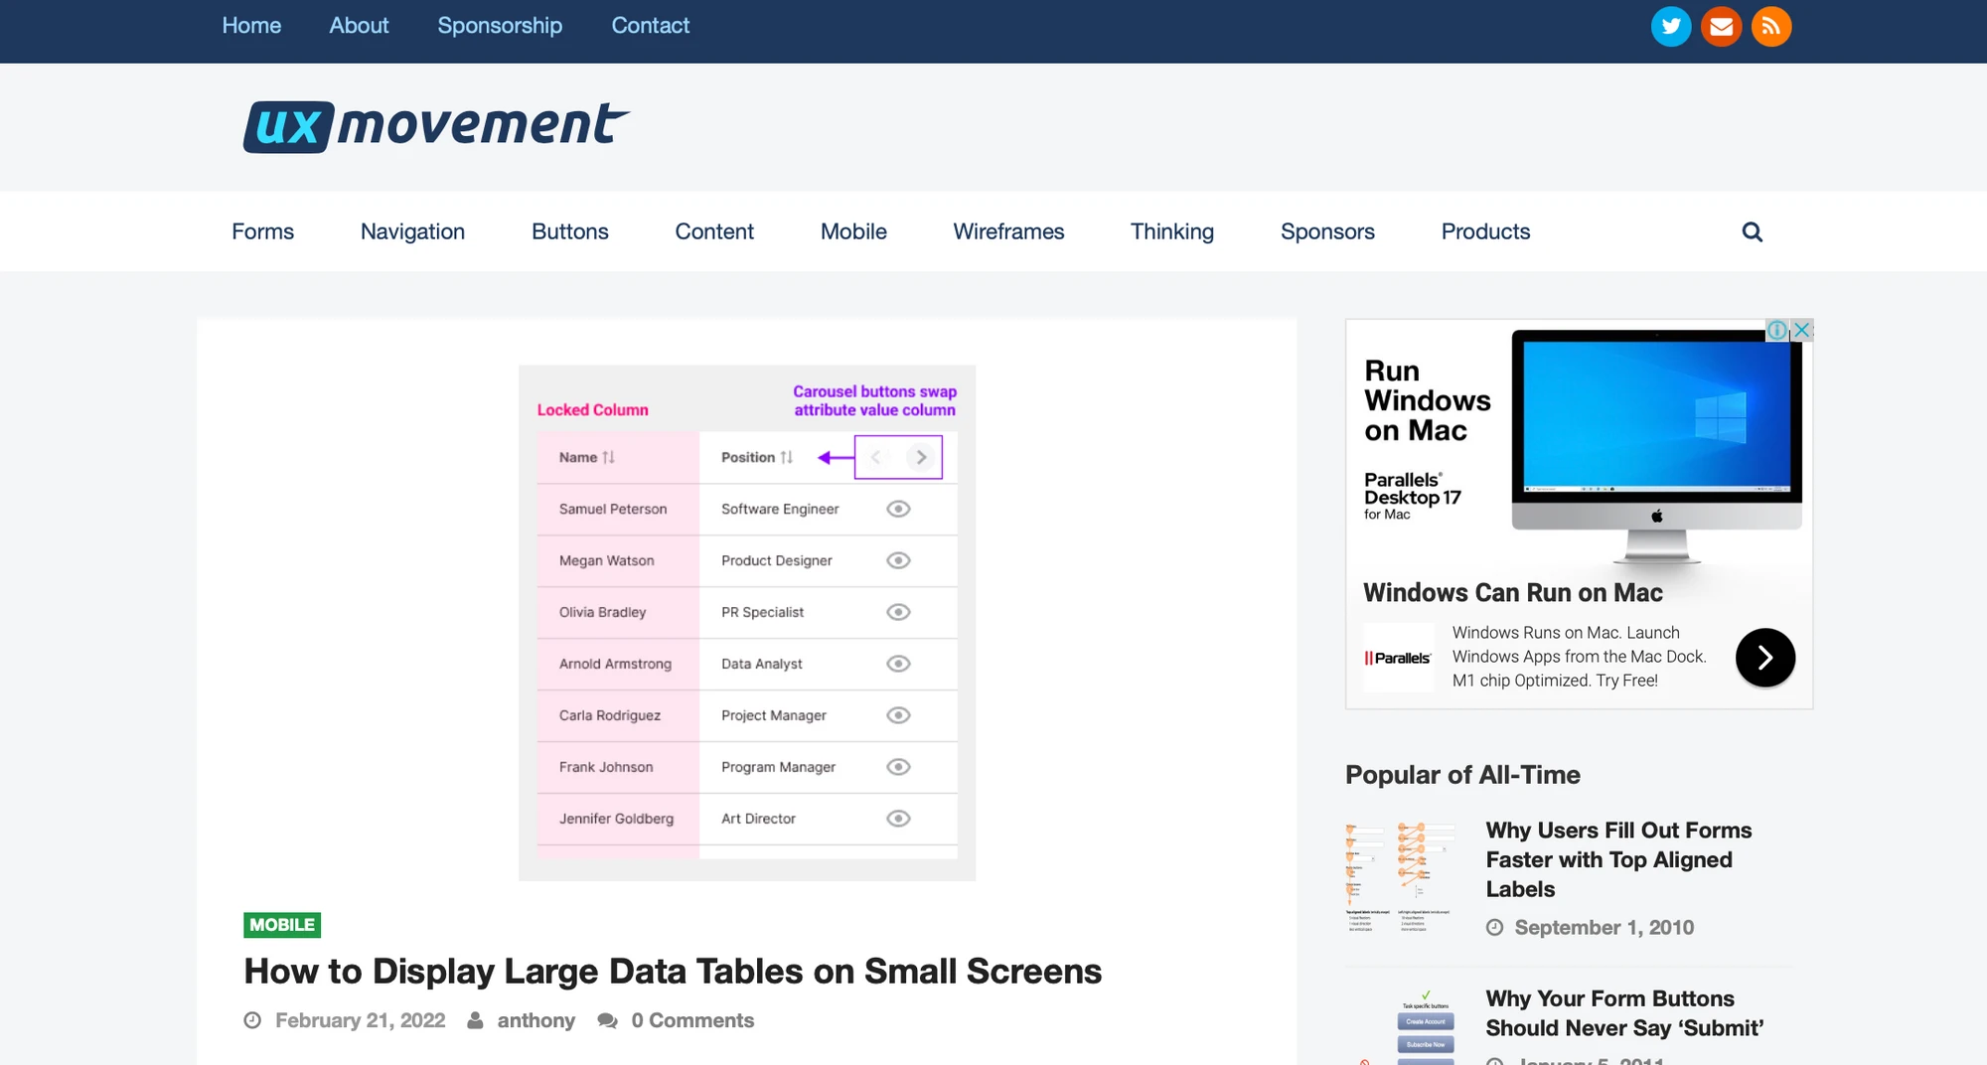Click the clock icon beside February 21, 2022
Viewport: 1987px width, 1065px height.
coord(253,1019)
